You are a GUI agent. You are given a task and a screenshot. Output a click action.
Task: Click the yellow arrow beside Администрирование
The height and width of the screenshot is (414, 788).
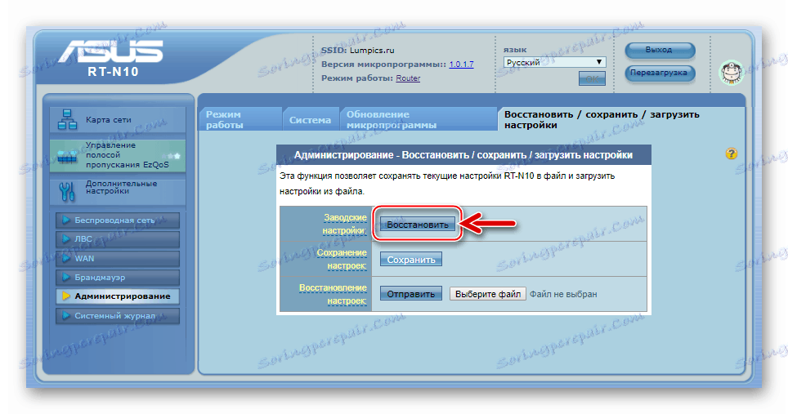(66, 296)
